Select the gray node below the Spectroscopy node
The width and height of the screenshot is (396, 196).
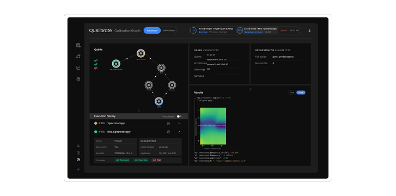point(161,68)
